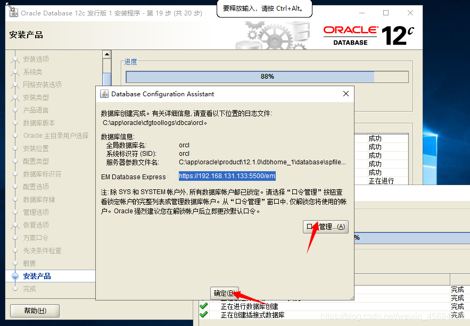Select the 安装类型 step in the sidebar

(x=36, y=97)
